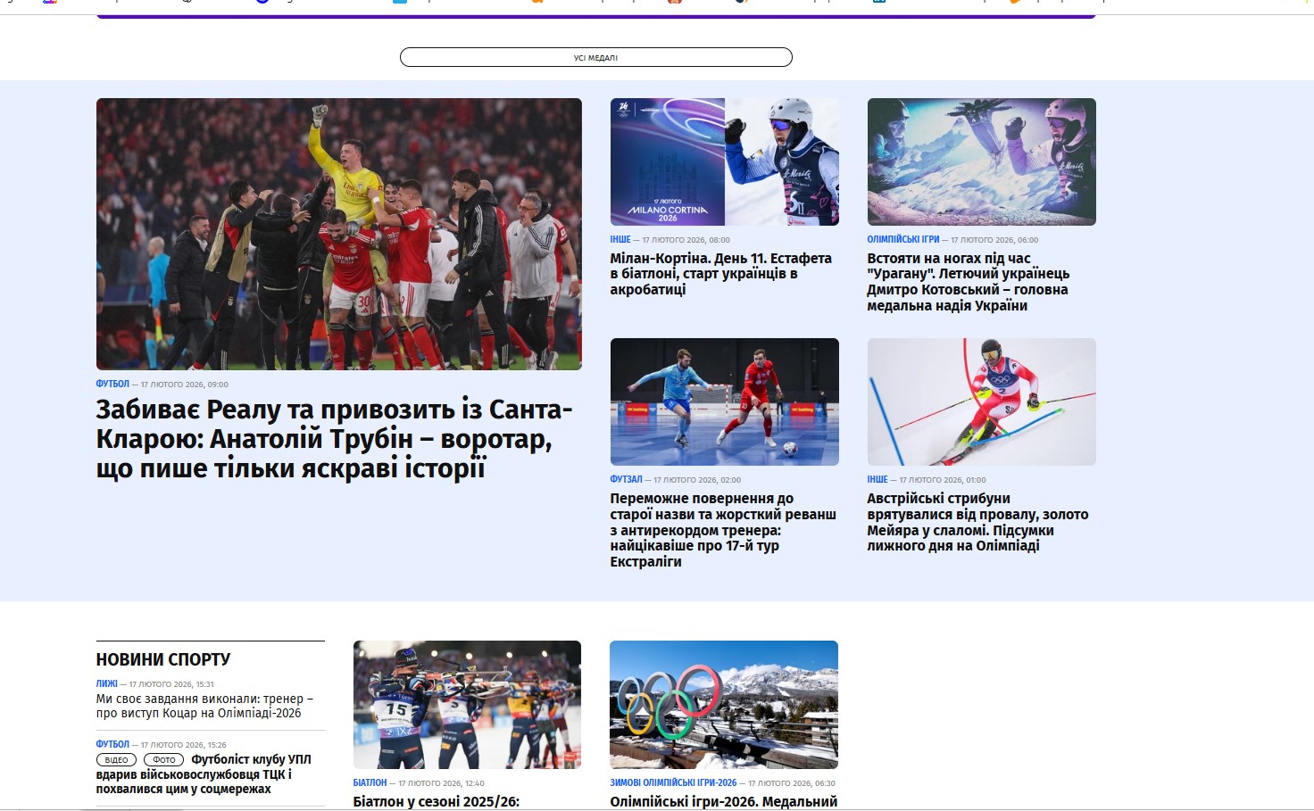Click 'ІНШЕ' tag above Австрійські стрибуни headline
This screenshot has width=1314, height=811.
pyautogui.click(x=877, y=480)
